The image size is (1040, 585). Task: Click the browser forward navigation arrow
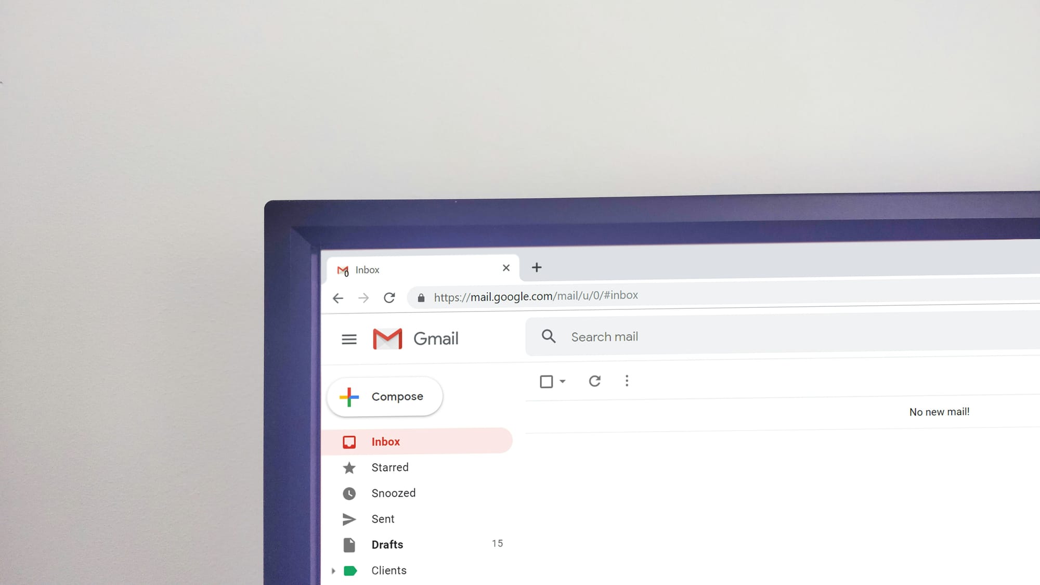point(363,298)
